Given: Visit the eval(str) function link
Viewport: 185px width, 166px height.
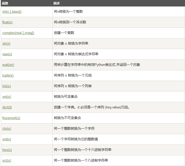Looking at the screenshot, I should (x=8, y=65).
